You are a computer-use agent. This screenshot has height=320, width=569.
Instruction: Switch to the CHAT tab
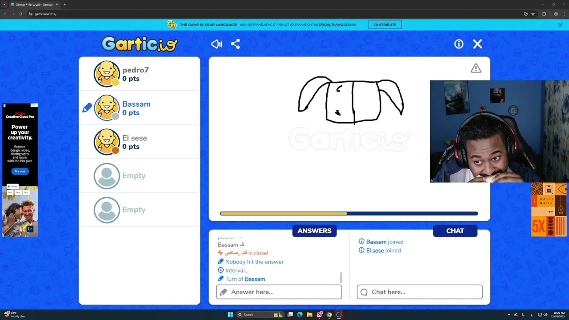coord(455,231)
